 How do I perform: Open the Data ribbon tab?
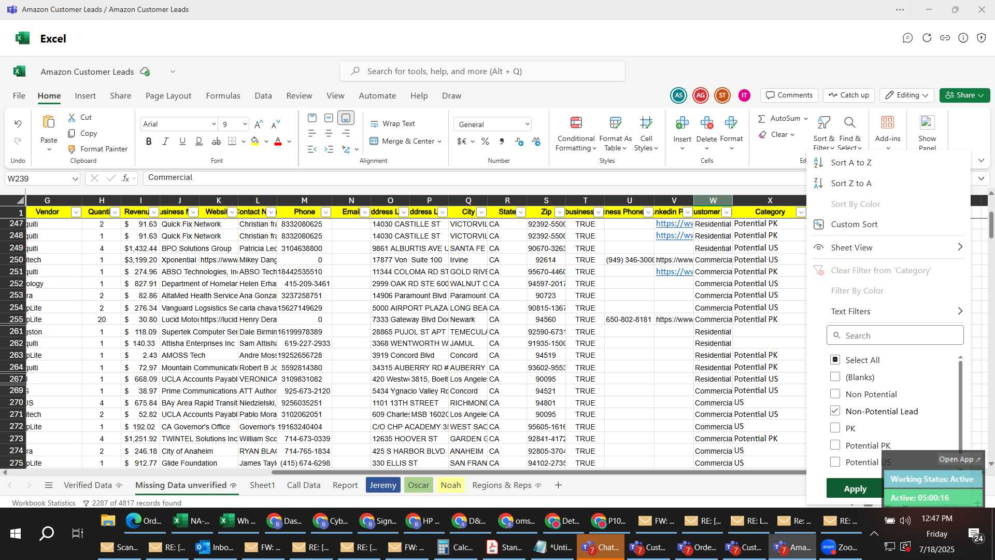pyautogui.click(x=263, y=96)
